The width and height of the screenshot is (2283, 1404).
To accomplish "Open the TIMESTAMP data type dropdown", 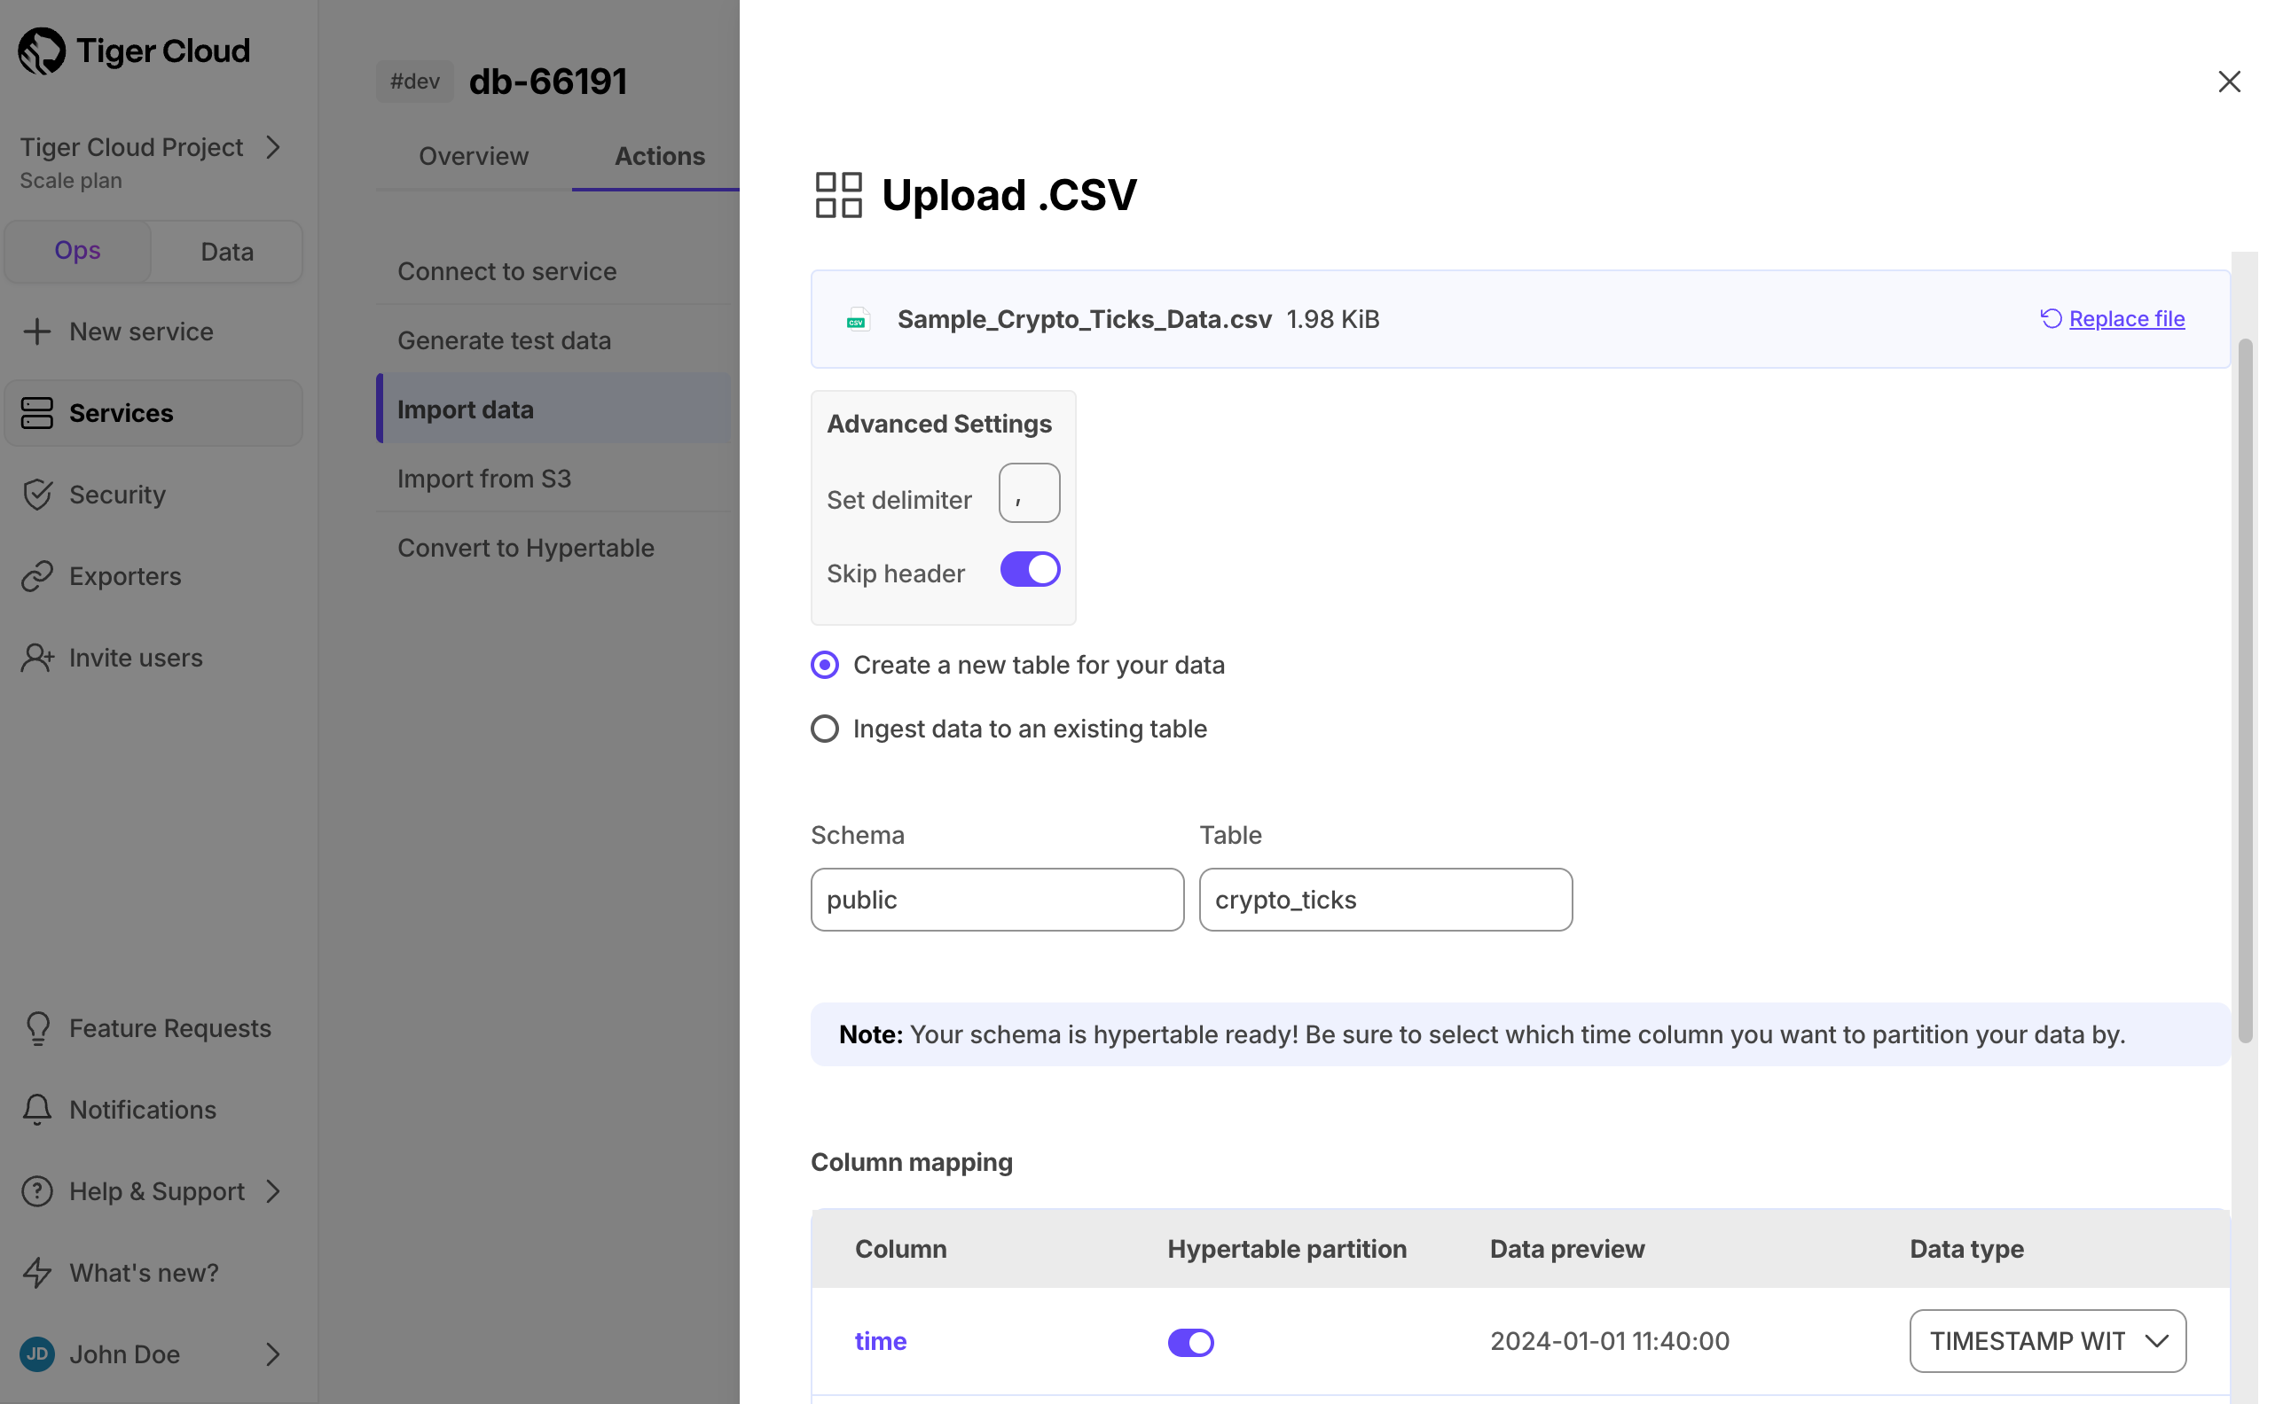I will click(x=2047, y=1341).
